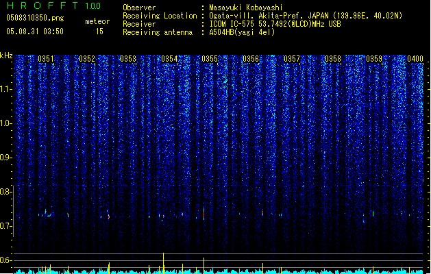Click the meteor label

click(x=97, y=21)
